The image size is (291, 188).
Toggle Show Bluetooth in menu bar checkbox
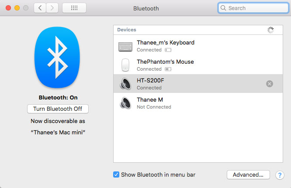pos(116,174)
